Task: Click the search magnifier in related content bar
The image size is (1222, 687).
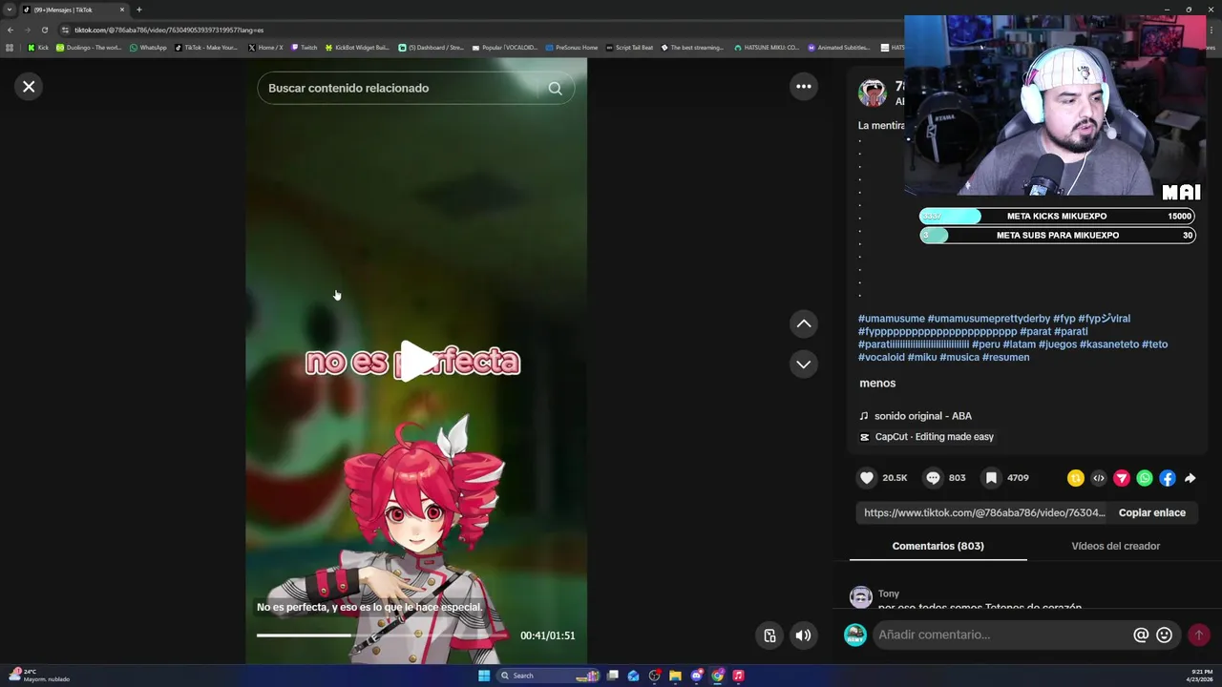Action: [x=555, y=88]
